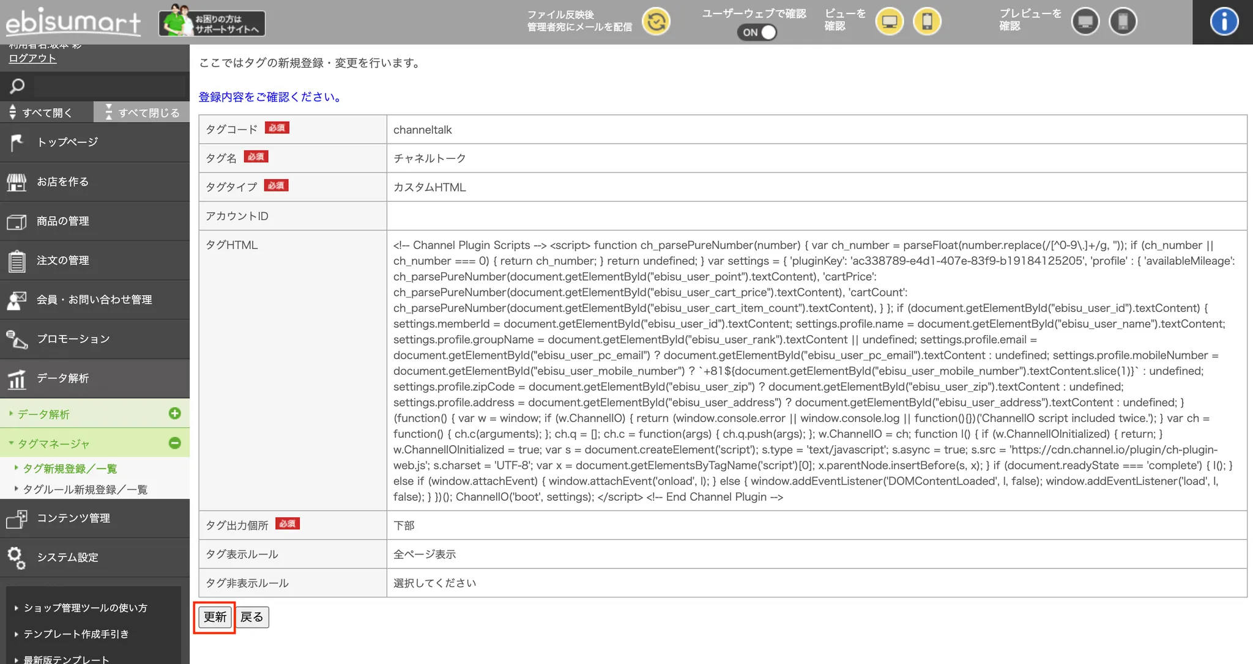Open the 商品の管理 menu
Viewport: 1253px width, 664px height.
pyautogui.click(x=63, y=221)
